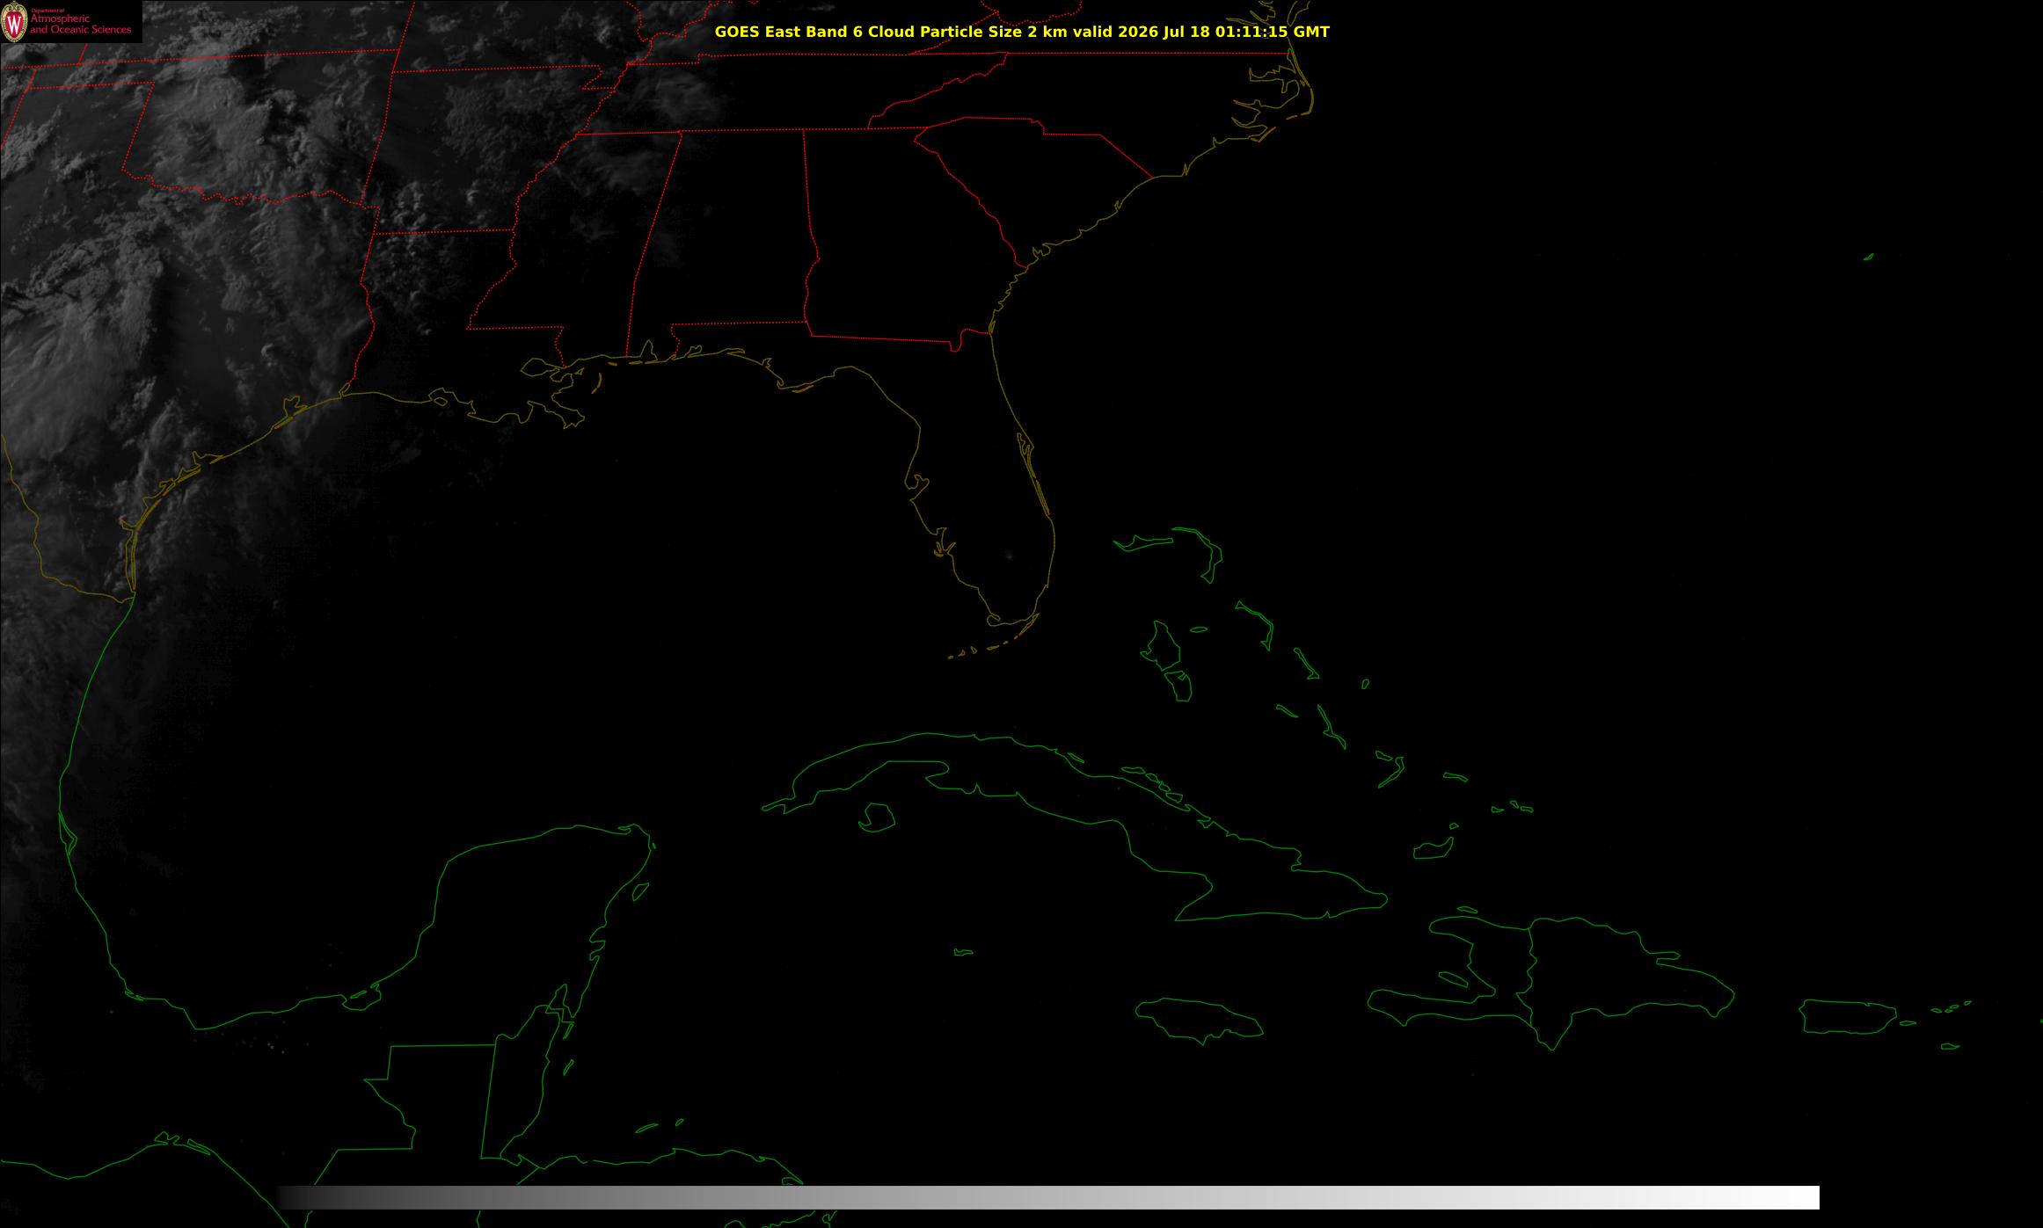This screenshot has height=1228, width=2043.
Task: Click the Isle of Youth south of Cuba
Action: tap(876, 817)
